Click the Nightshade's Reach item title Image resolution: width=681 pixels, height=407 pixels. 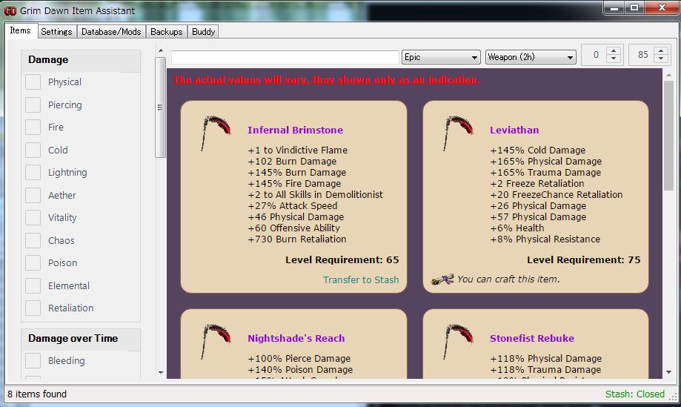tap(296, 338)
